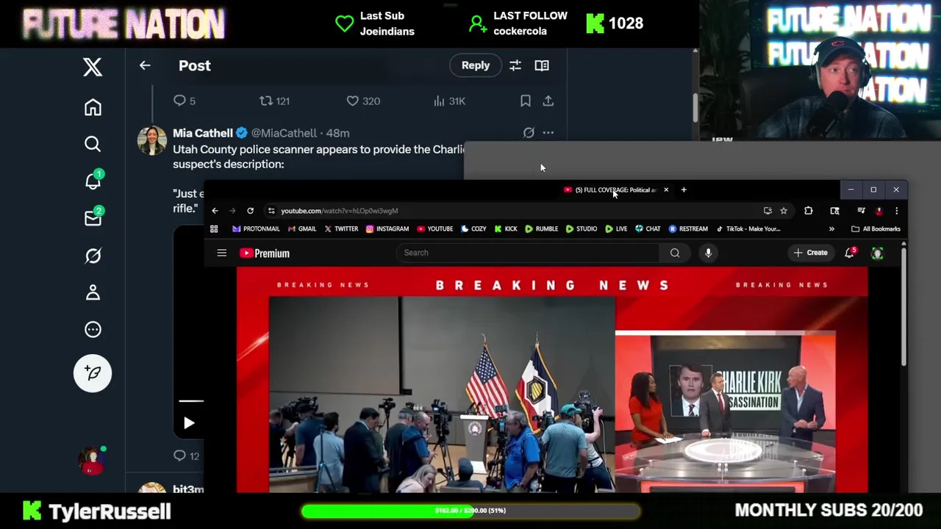The width and height of the screenshot is (941, 529).
Task: Open the RESTREAM bookmark
Action: point(688,228)
